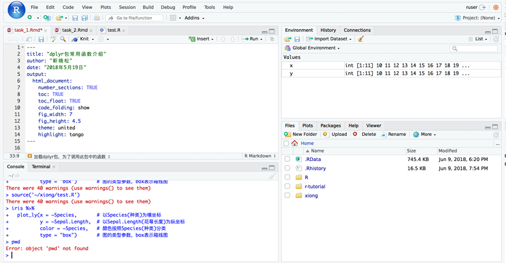Save the task_1.Rmd document in editor toolbar
Screen dimensions: 506x263
pos(41,39)
